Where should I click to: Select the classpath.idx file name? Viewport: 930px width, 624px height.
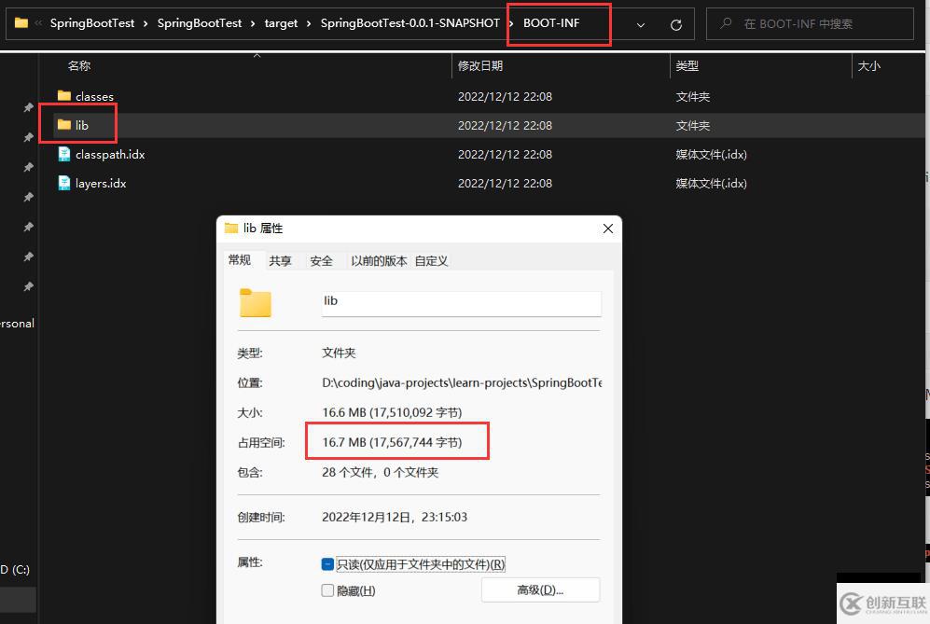tap(110, 154)
